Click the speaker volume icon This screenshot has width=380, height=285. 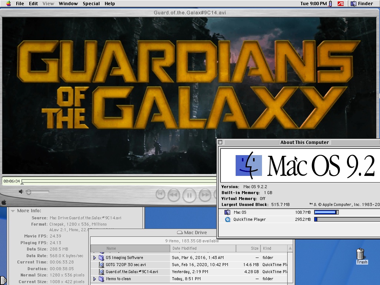tap(21, 192)
